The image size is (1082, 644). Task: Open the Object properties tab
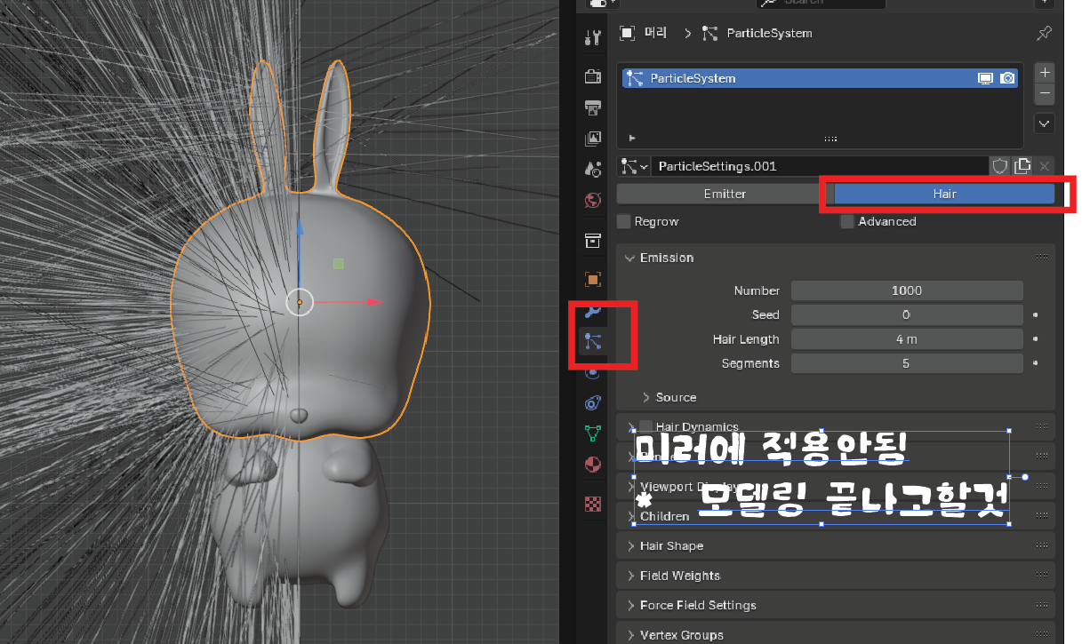point(593,279)
